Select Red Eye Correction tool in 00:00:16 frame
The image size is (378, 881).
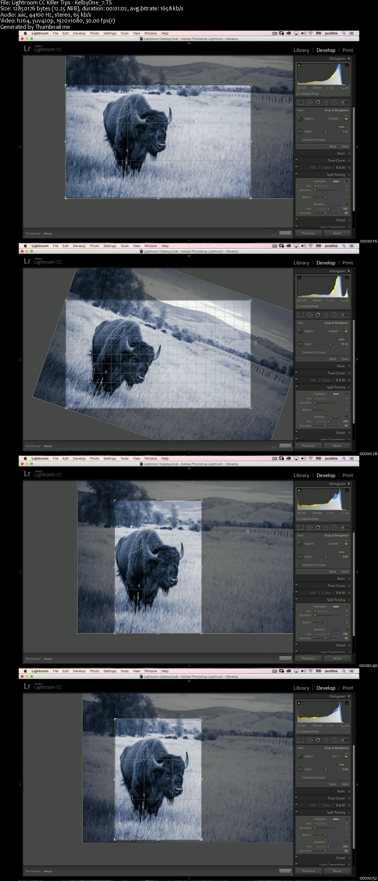pos(318,102)
